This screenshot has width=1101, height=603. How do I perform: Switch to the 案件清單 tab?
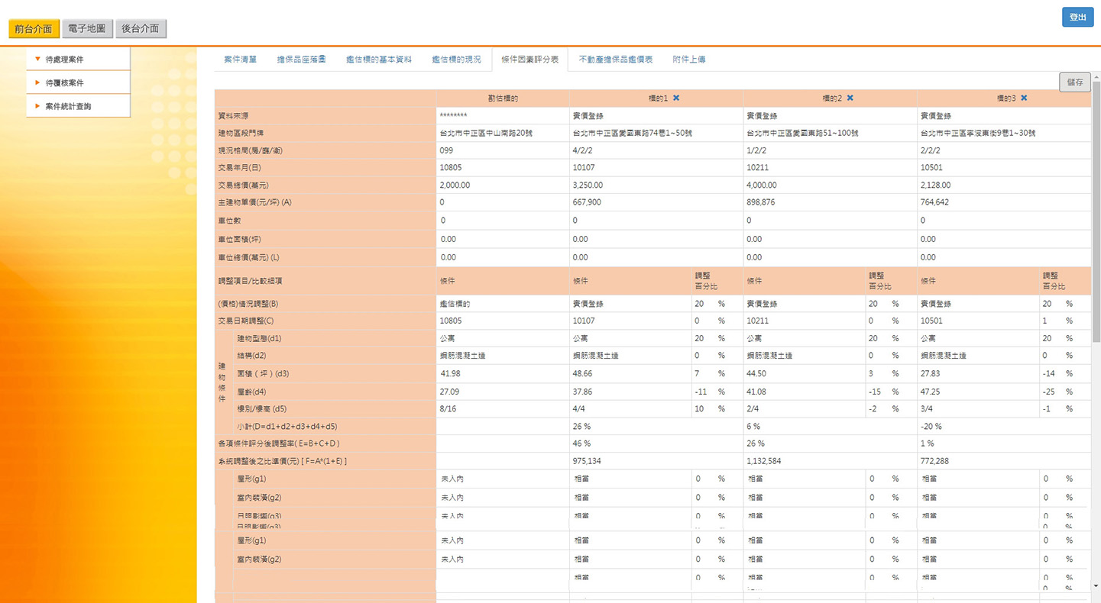[240, 60]
